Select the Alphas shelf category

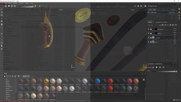coord(7,83)
